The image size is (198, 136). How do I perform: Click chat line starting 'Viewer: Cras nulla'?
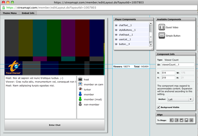[x=41, y=82]
